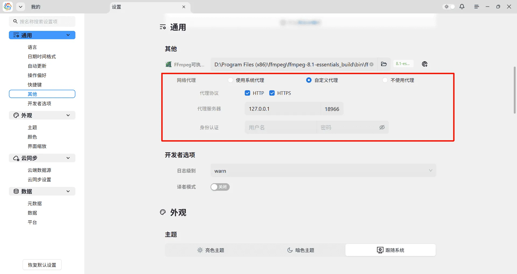Toggle 译者模式 switch
517x274 pixels.
pos(220,187)
